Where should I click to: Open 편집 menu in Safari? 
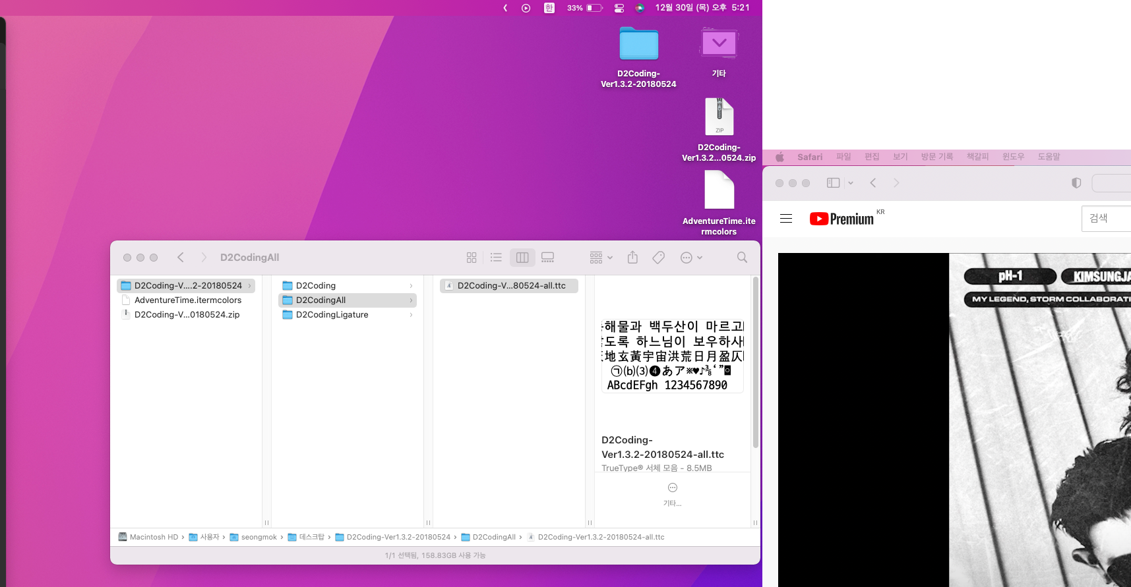pyautogui.click(x=872, y=157)
